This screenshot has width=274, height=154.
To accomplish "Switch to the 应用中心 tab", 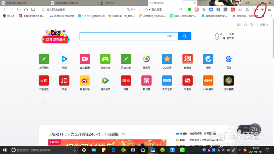I will pos(123,3).
